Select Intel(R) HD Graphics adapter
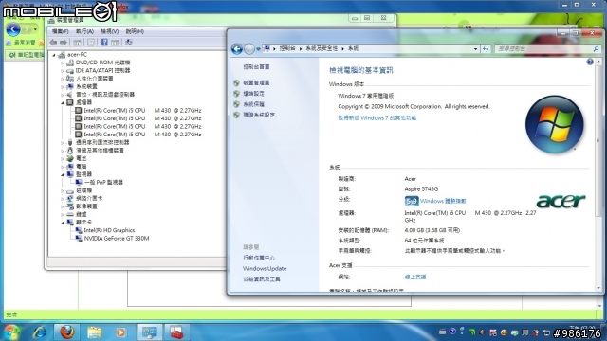This screenshot has height=341, width=607. point(109,230)
